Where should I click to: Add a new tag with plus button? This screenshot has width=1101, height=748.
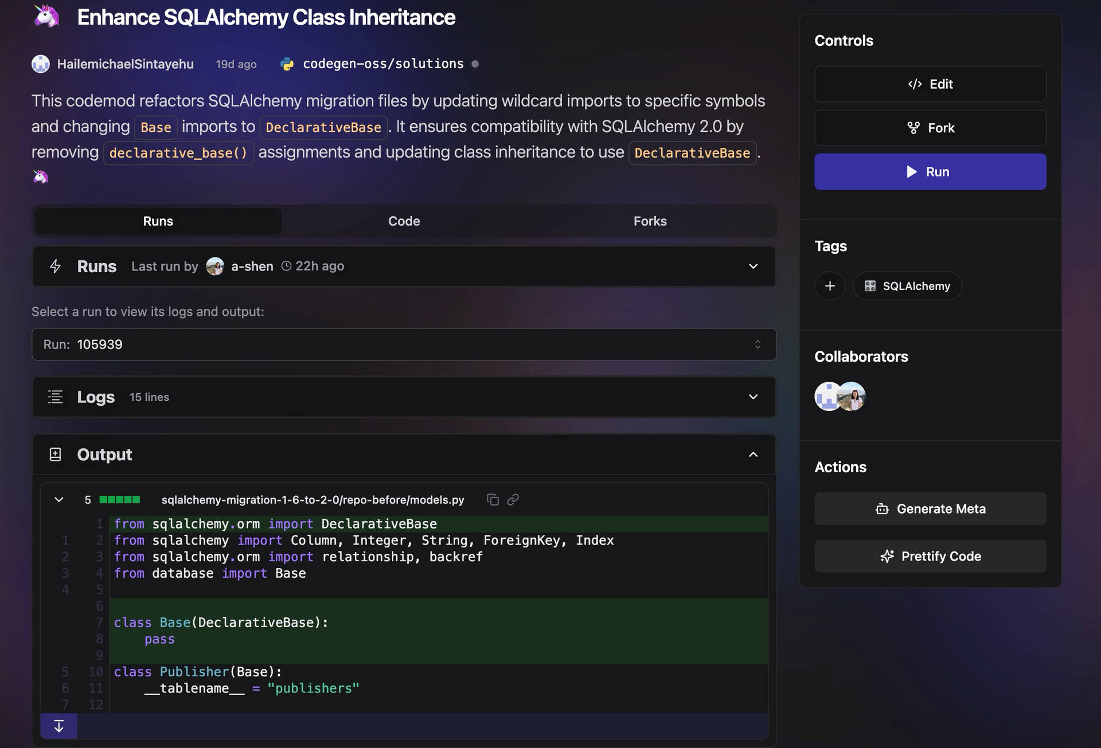(x=830, y=286)
